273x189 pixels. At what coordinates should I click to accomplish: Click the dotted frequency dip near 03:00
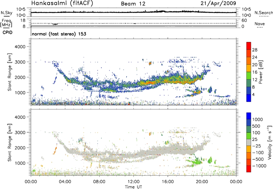(55, 24)
